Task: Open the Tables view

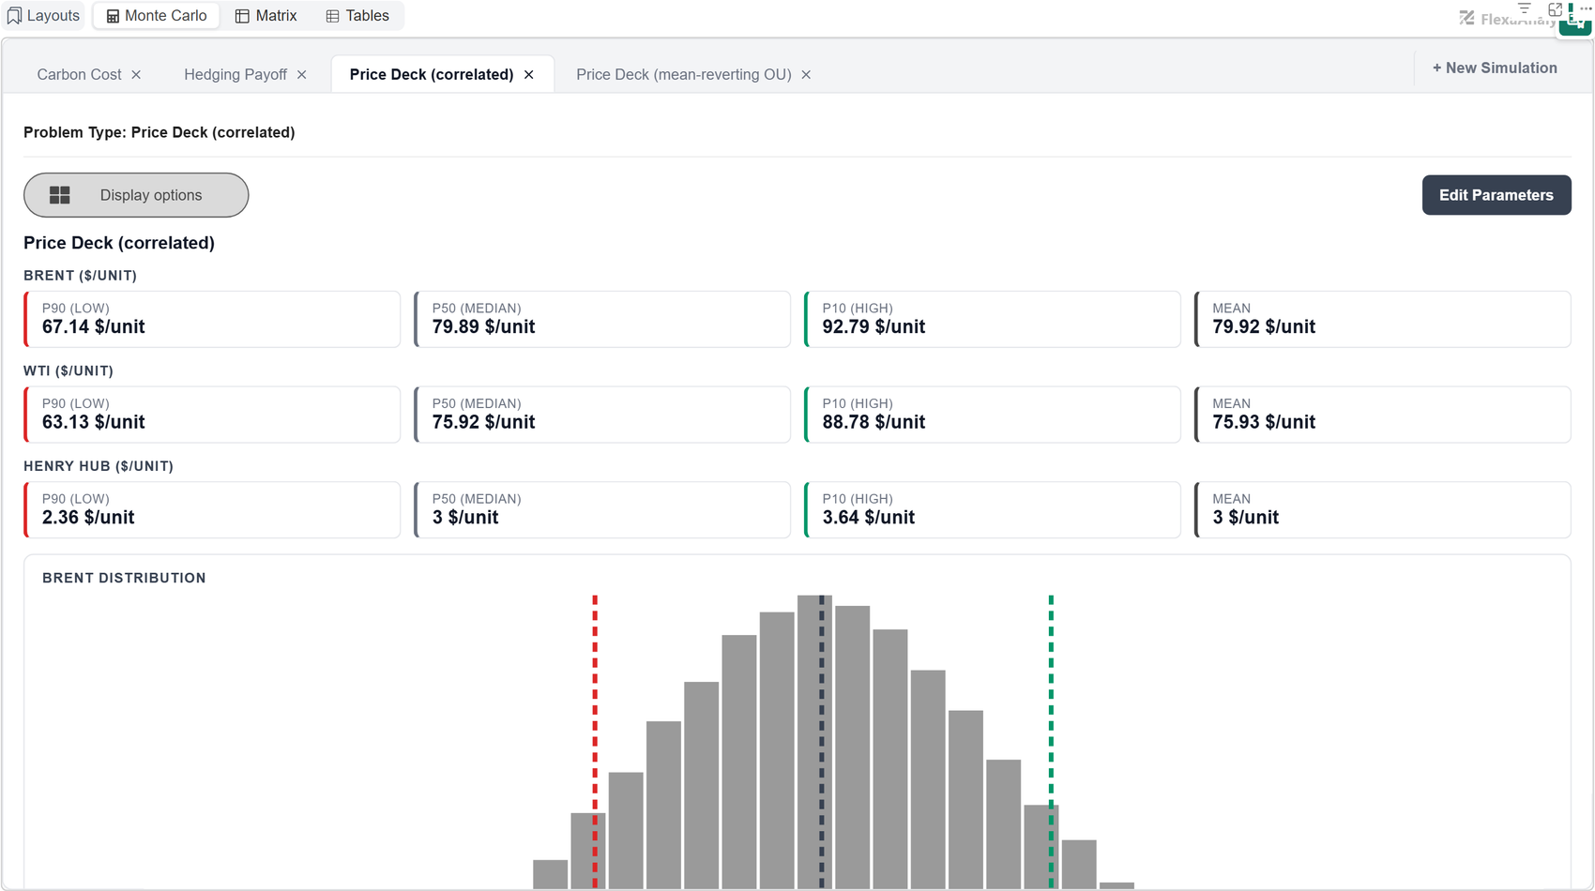Action: pos(357,16)
